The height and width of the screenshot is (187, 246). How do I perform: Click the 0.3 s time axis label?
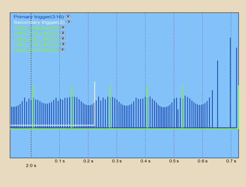pos(117,161)
